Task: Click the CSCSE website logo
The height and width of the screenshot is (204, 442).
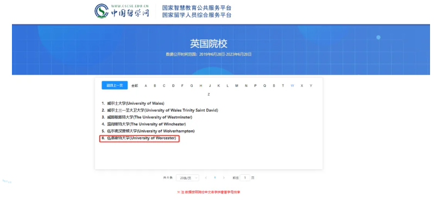Action: (x=122, y=11)
